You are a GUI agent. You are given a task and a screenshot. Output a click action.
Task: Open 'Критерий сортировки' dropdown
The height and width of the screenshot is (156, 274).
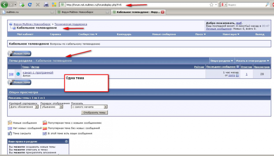click(x=24, y=107)
